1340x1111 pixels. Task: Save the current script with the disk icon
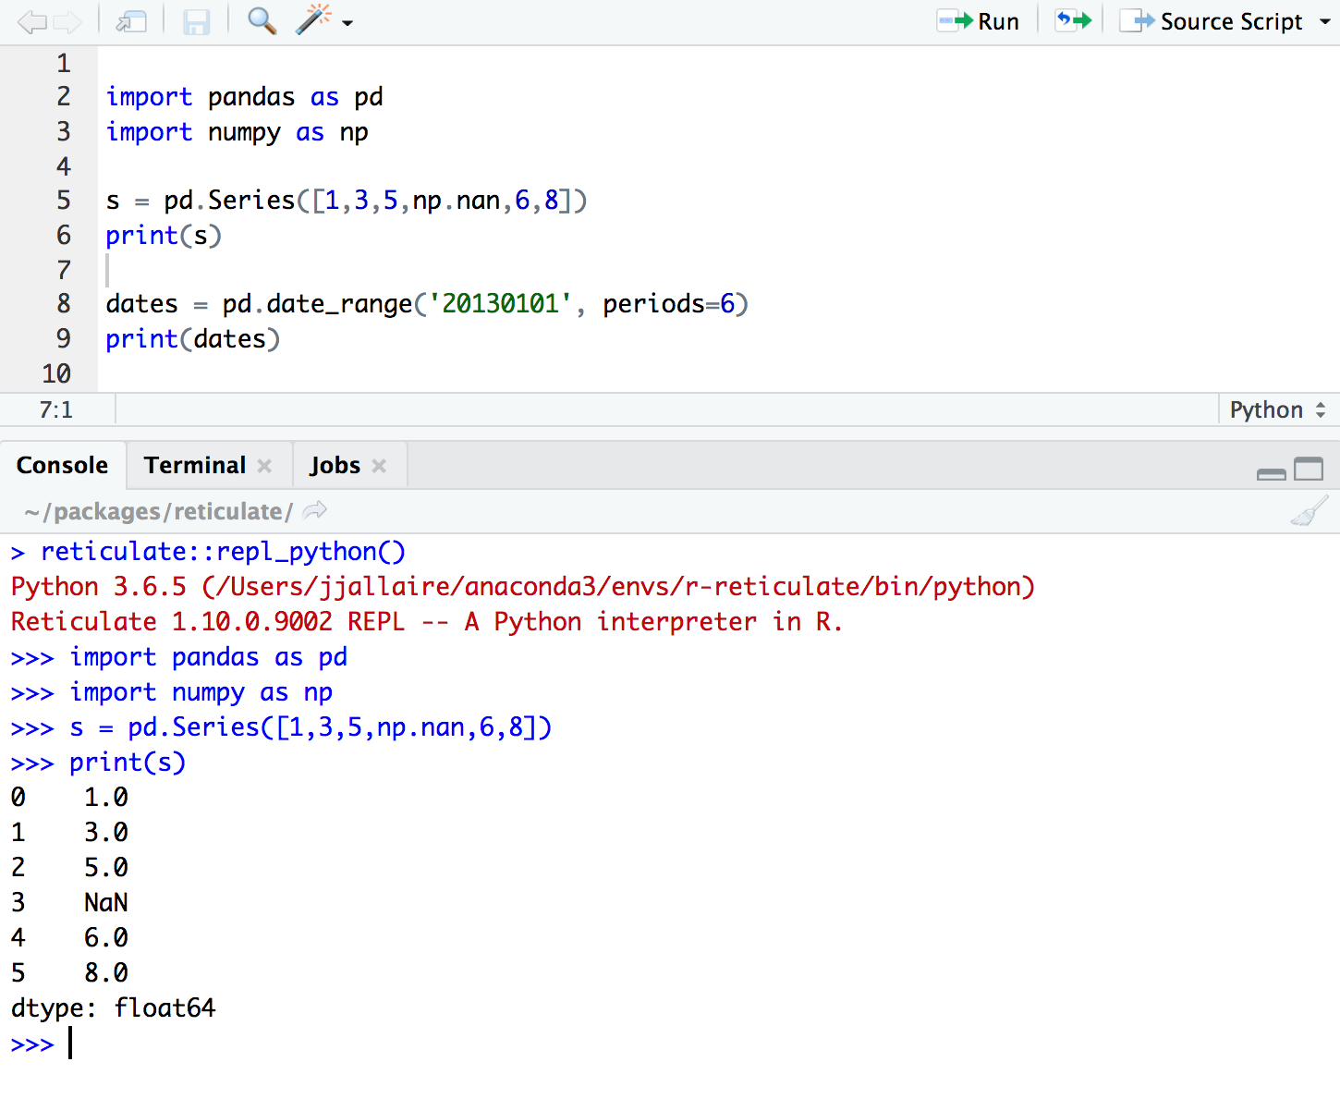[196, 22]
